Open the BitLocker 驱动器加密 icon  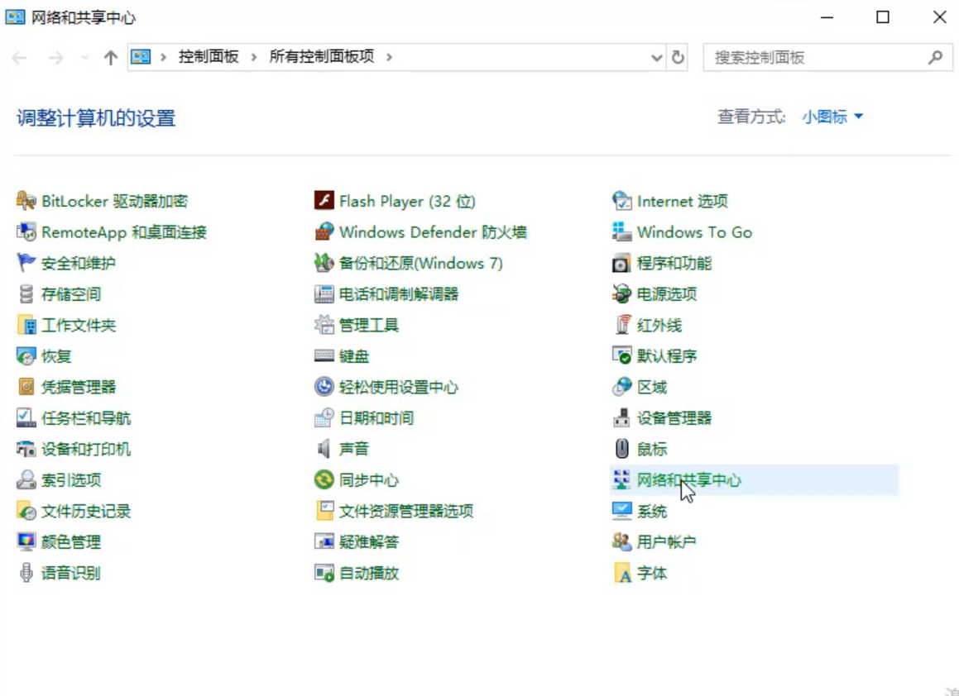coord(26,201)
